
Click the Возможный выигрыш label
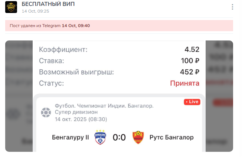coord(76,72)
